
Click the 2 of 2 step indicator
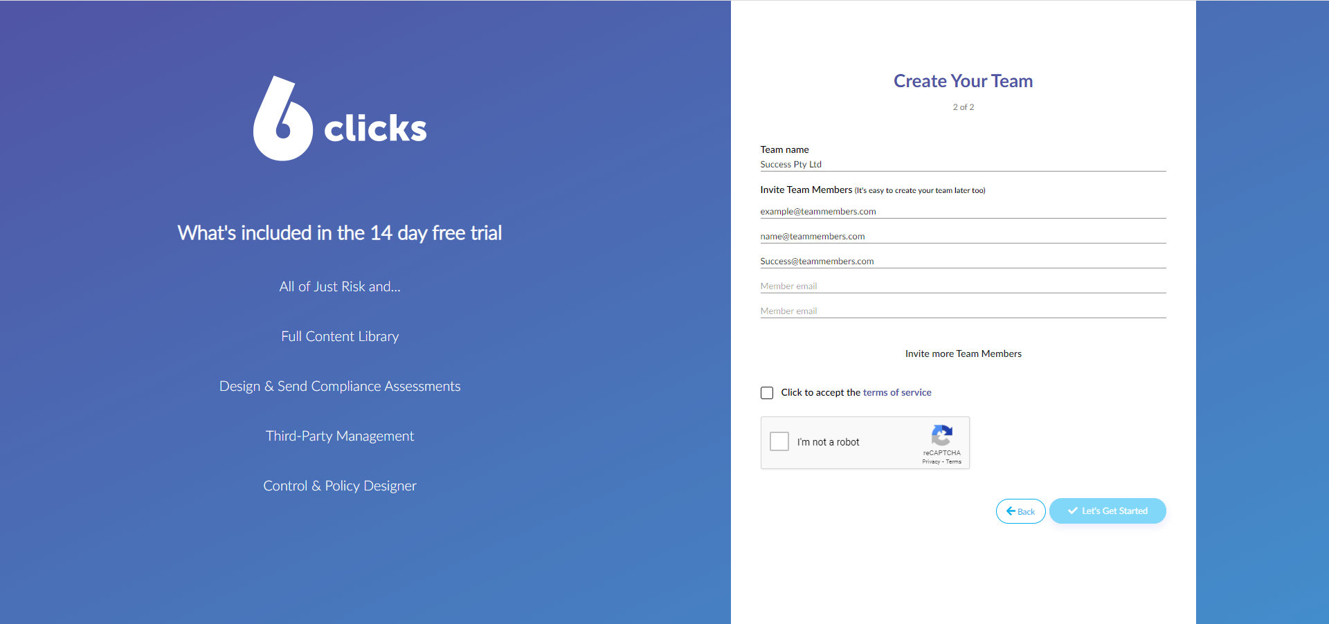point(964,107)
